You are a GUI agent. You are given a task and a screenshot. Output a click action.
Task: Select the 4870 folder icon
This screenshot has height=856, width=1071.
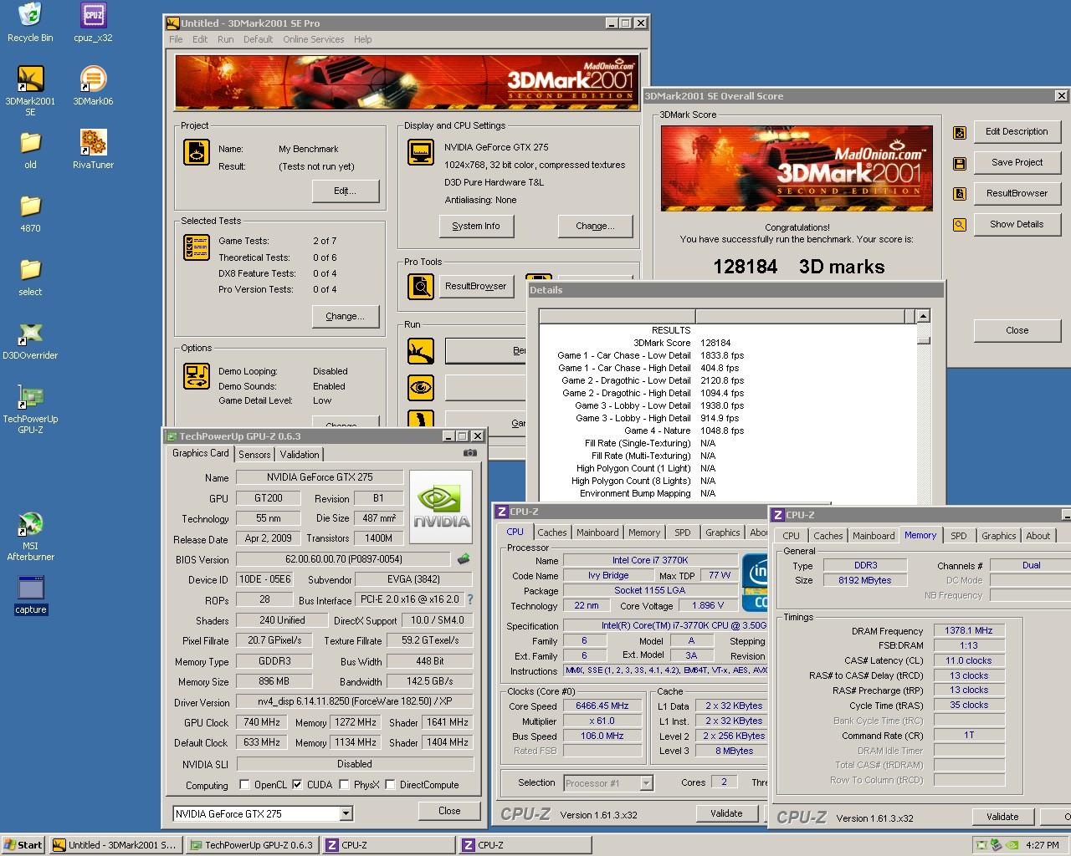[x=30, y=213]
